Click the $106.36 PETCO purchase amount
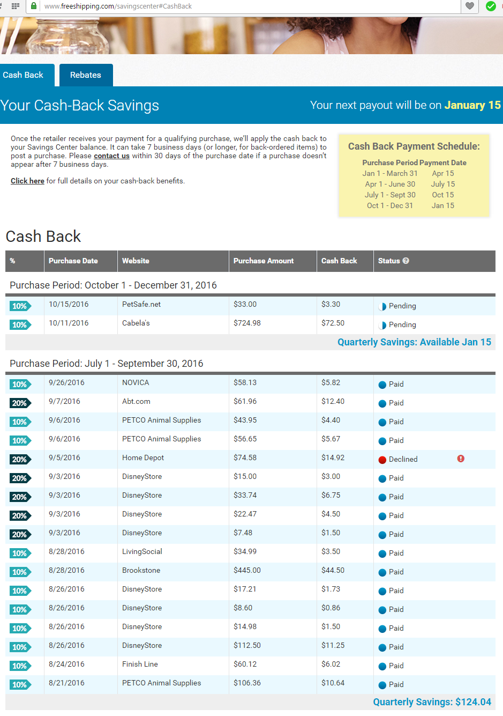503x716 pixels. pos(247,683)
